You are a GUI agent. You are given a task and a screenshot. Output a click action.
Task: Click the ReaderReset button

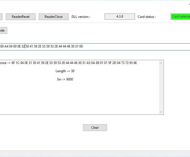pyautogui.click(x=21, y=17)
